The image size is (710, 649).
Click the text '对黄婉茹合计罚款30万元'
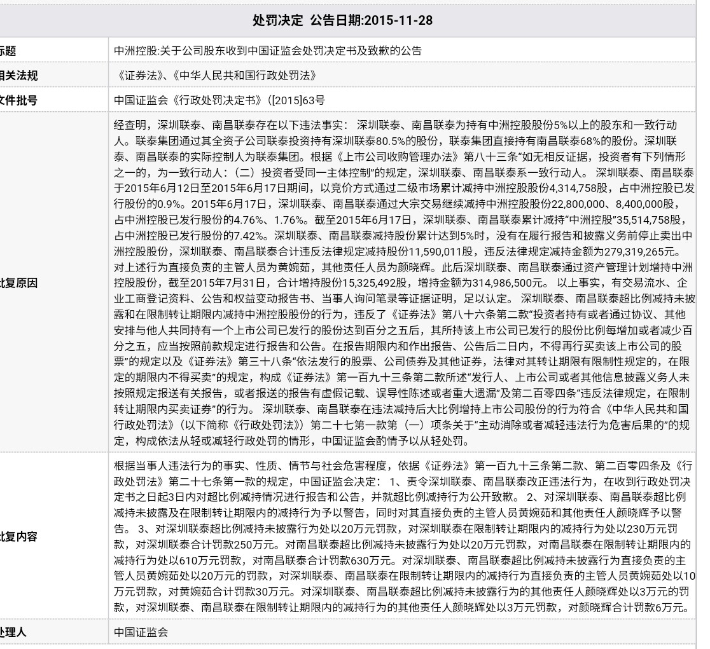228,592
